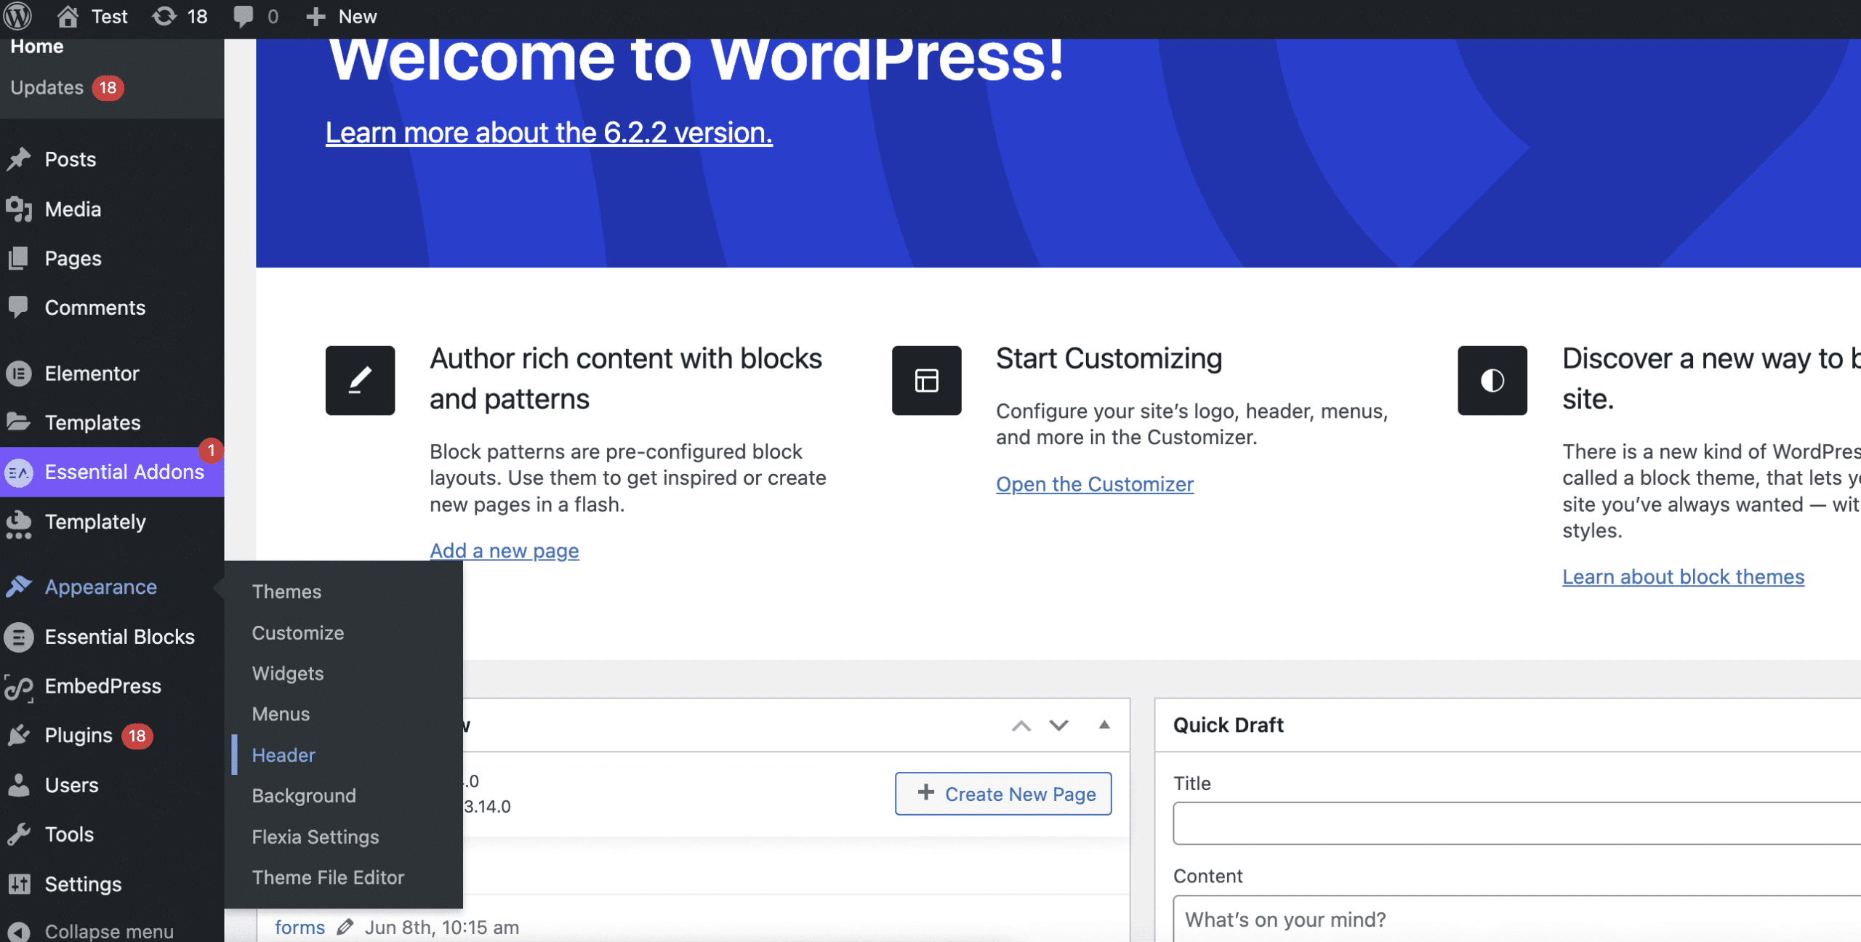The width and height of the screenshot is (1861, 942).
Task: Click the Open the Customizer link
Action: (1094, 484)
